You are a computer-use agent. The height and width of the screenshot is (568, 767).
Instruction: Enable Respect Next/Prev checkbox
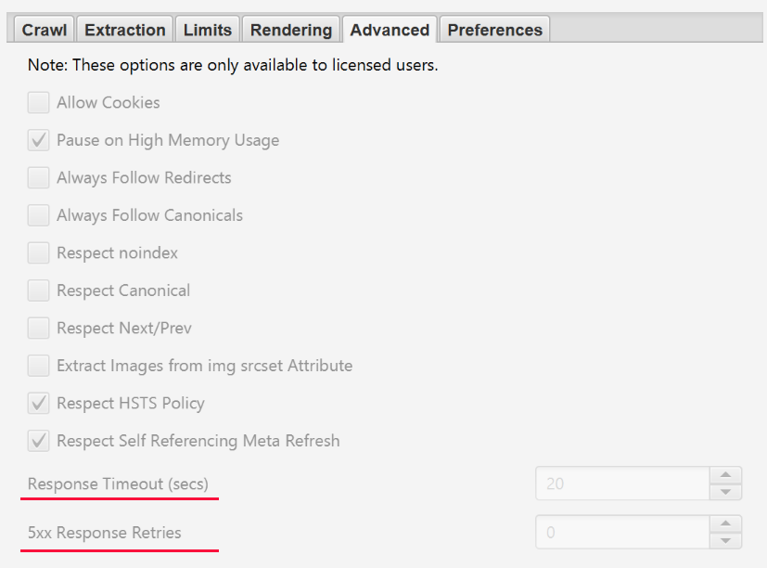39,329
